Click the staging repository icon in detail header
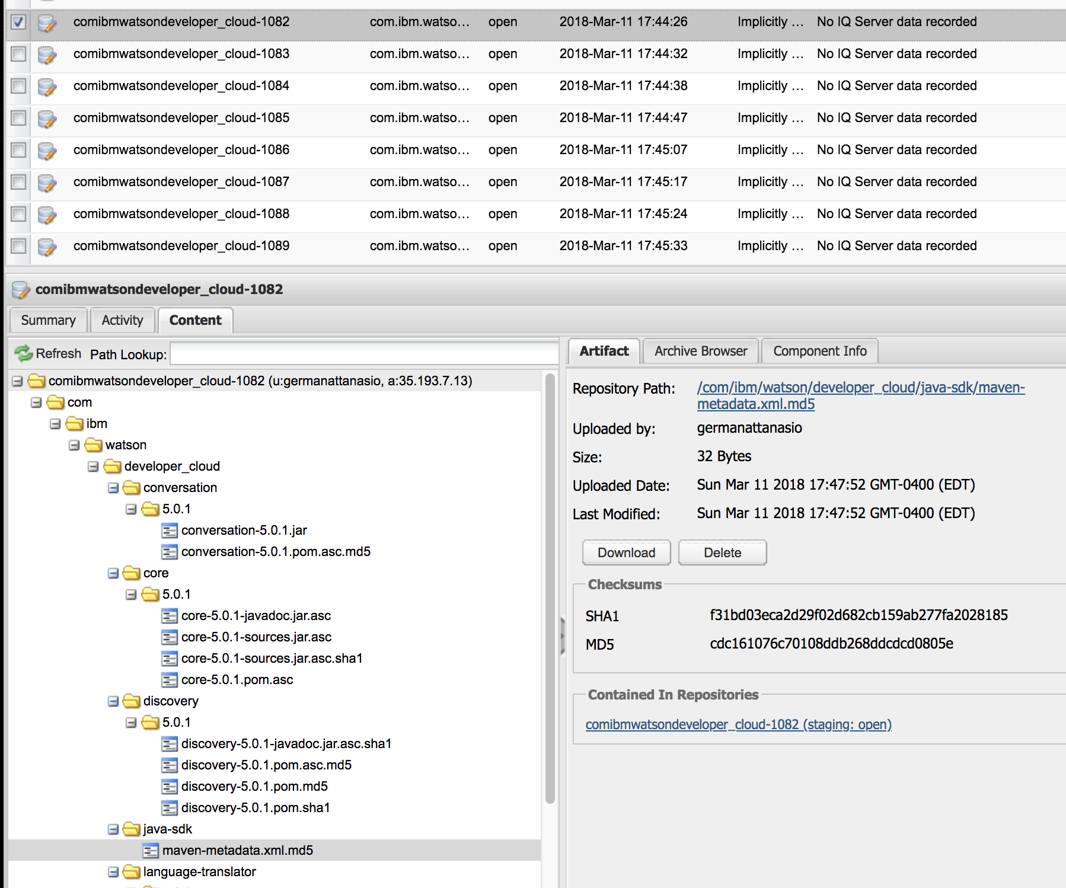 click(x=21, y=289)
